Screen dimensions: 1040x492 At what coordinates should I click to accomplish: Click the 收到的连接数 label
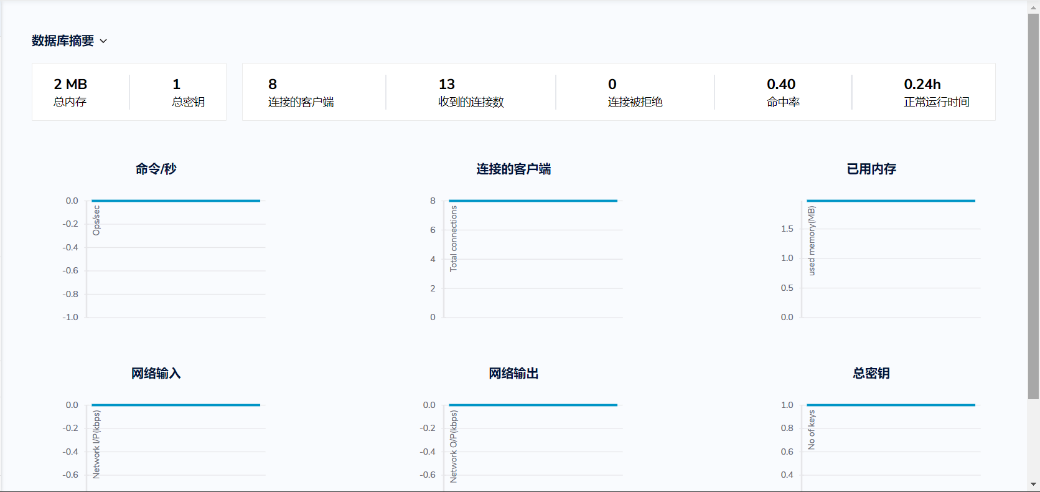tap(471, 102)
